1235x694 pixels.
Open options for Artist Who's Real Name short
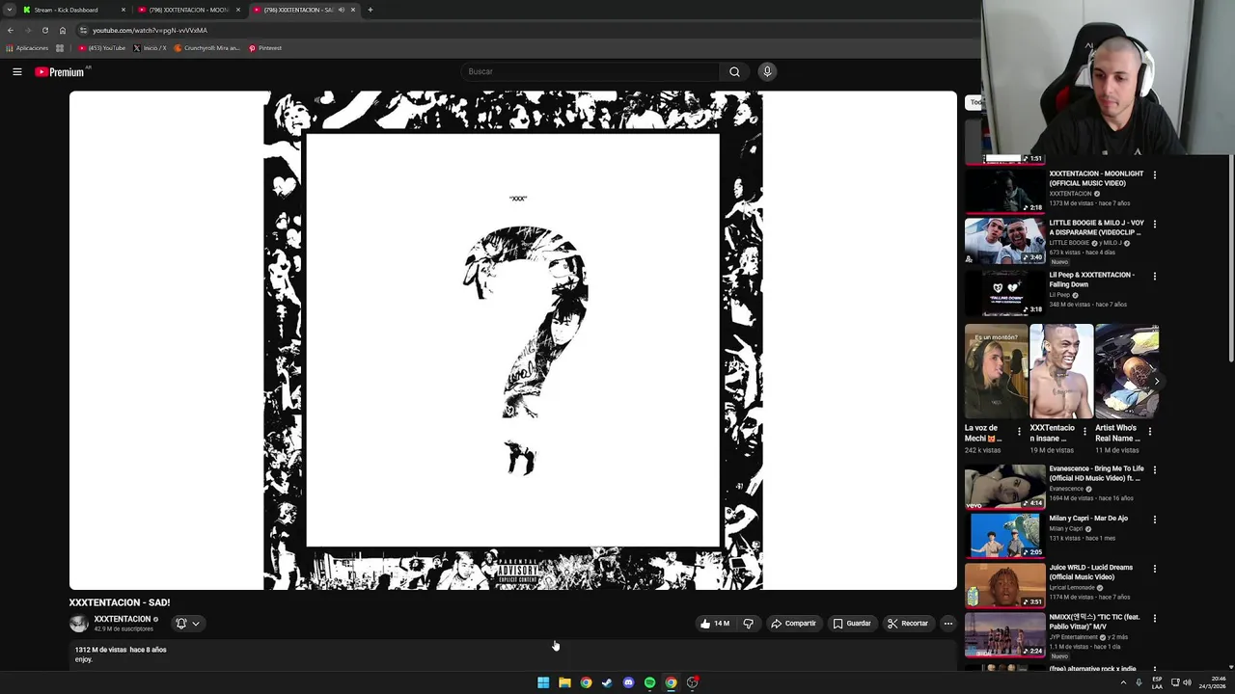[1149, 431]
